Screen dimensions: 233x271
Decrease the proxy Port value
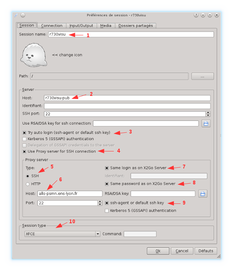click(x=100, y=204)
